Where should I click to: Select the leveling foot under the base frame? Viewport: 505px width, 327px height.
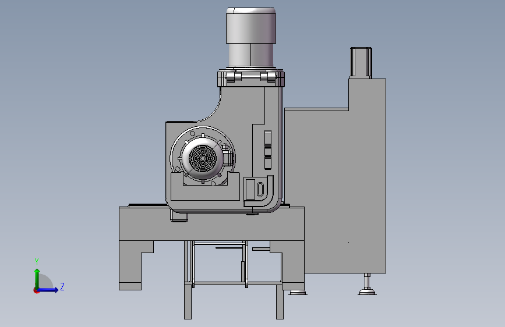[x=298, y=293]
